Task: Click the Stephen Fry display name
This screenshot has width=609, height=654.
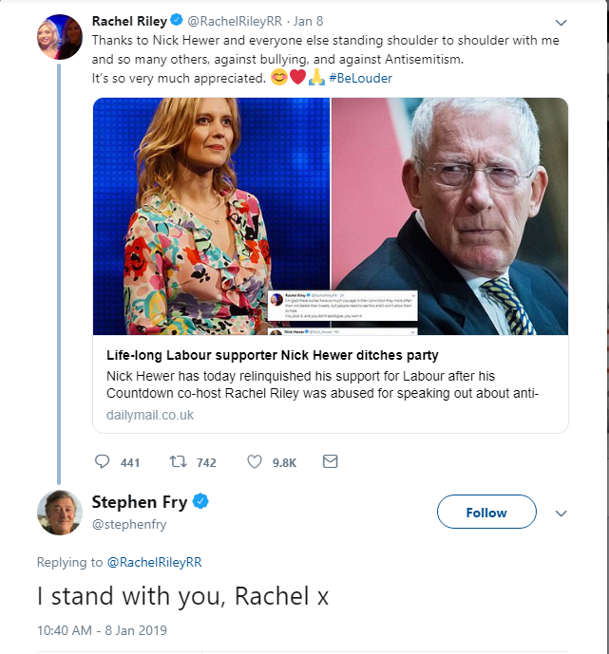Action: click(140, 502)
